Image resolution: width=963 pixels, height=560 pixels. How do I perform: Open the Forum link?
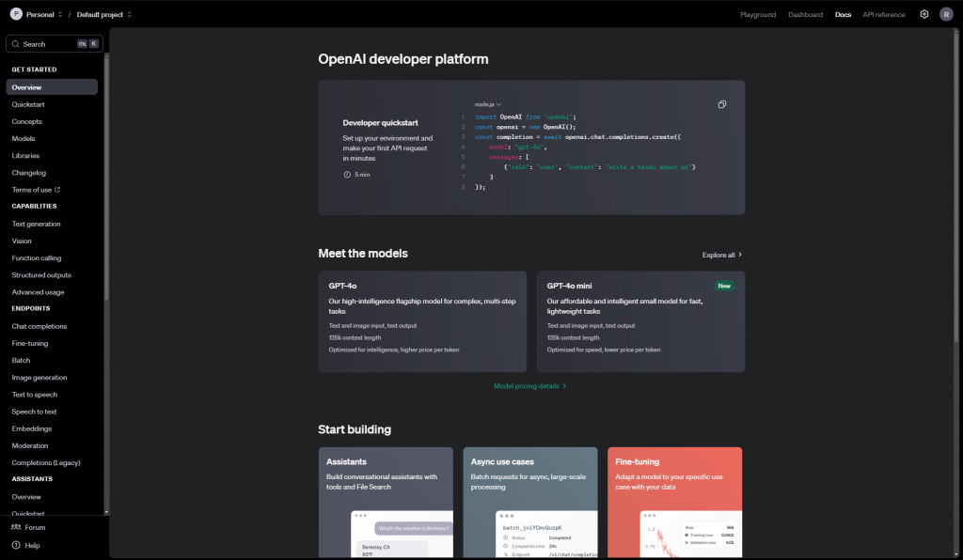tap(28, 527)
